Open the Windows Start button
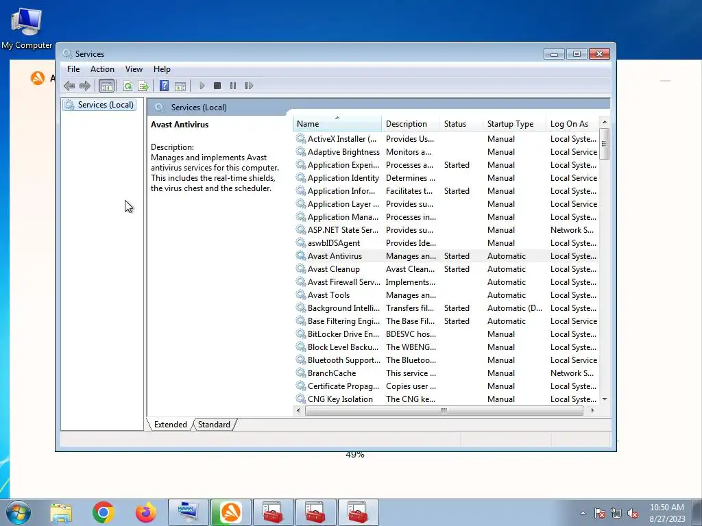Viewport: 702px width, 526px height. tap(18, 512)
